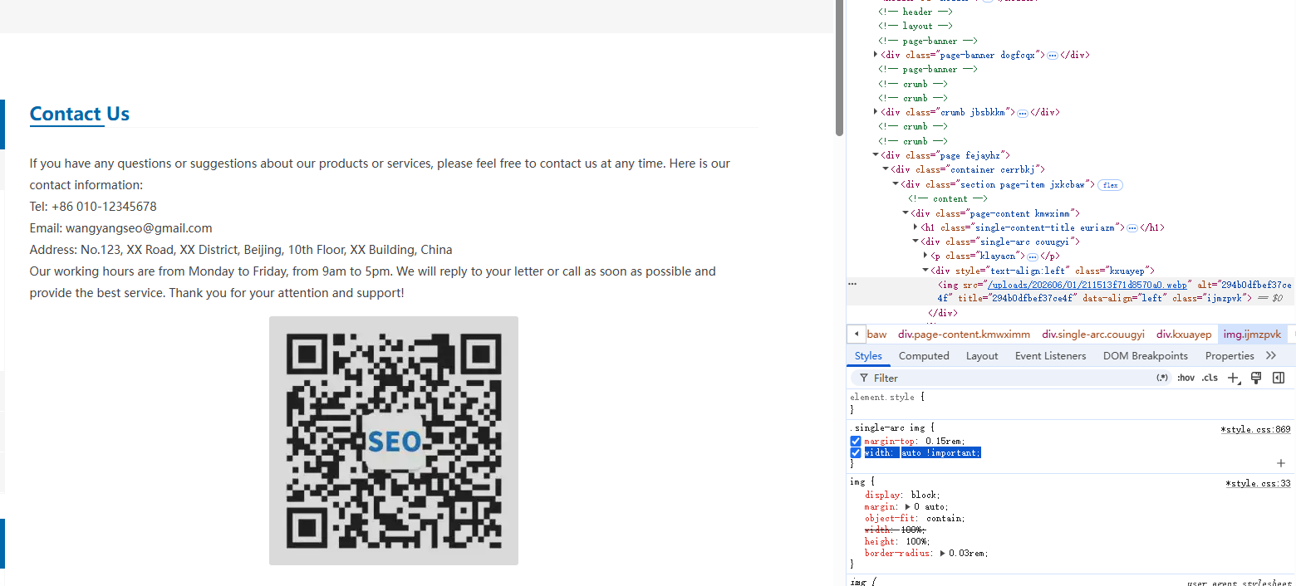The width and height of the screenshot is (1296, 586).
Task: Switch to the Computed tab
Action: tap(924, 355)
